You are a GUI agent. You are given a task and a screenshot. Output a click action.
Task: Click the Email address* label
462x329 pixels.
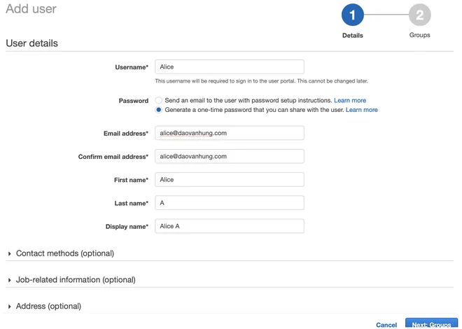(x=126, y=134)
